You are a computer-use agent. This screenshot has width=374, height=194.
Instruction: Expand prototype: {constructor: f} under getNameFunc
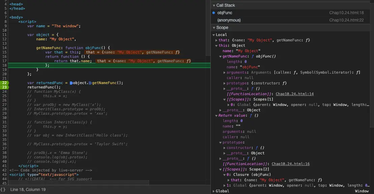click(225, 83)
